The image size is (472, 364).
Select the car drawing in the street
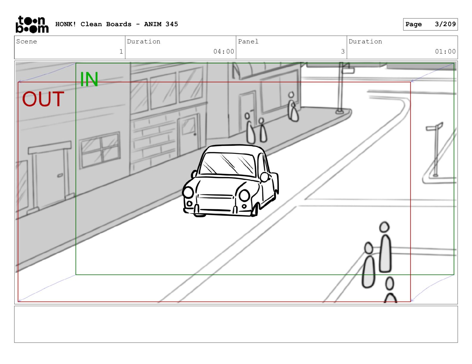click(230, 181)
